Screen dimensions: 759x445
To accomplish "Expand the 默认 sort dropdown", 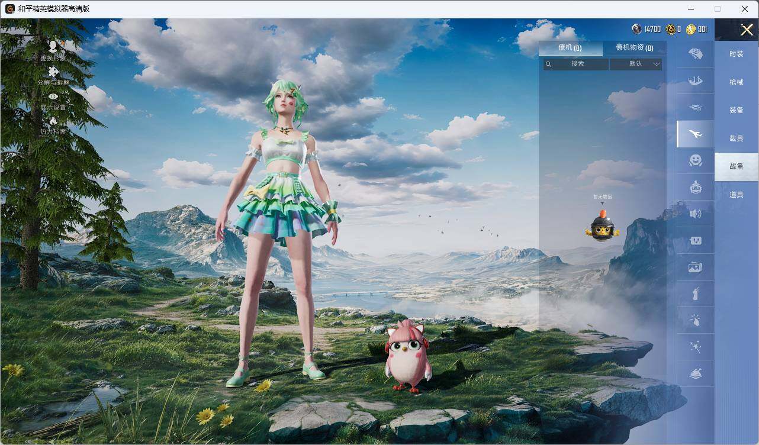I will point(636,64).
